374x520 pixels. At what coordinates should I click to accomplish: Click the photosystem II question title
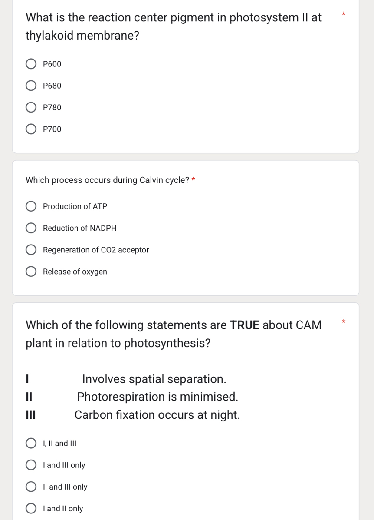pyautogui.click(x=174, y=26)
